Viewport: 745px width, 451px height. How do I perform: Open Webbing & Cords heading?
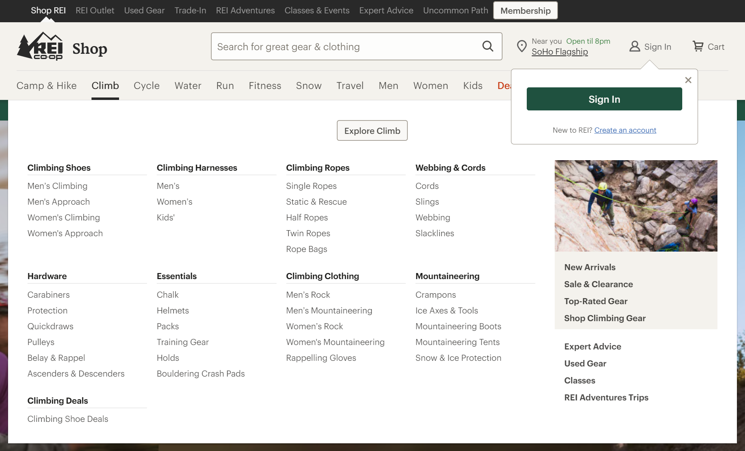click(x=450, y=168)
